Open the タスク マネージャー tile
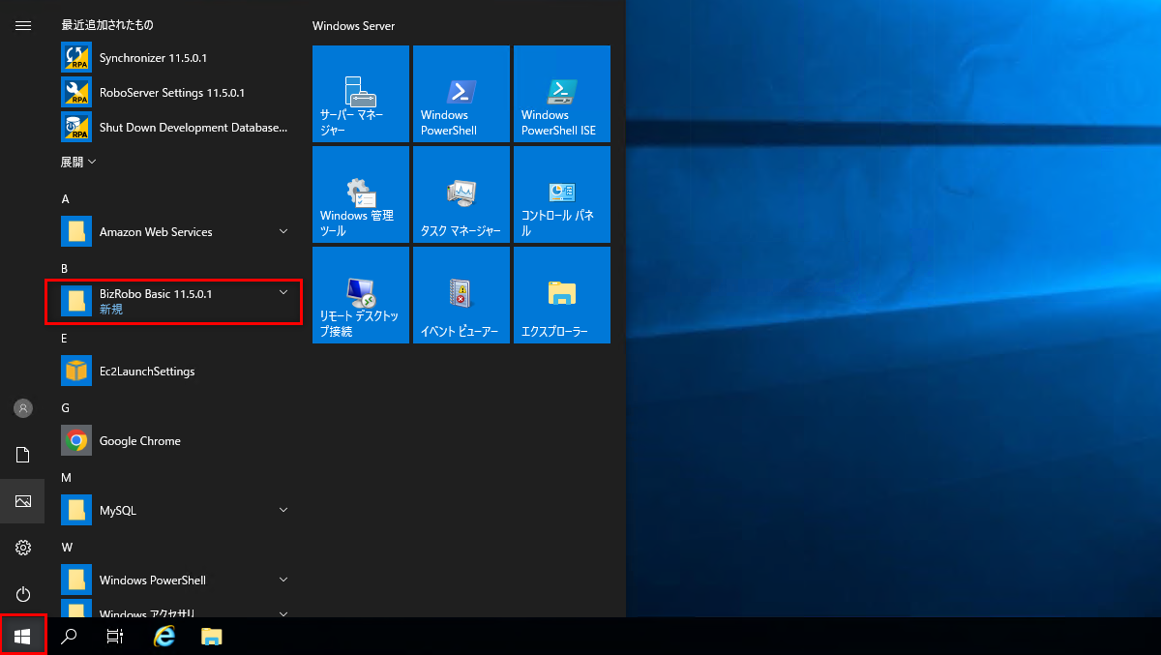 pos(461,194)
